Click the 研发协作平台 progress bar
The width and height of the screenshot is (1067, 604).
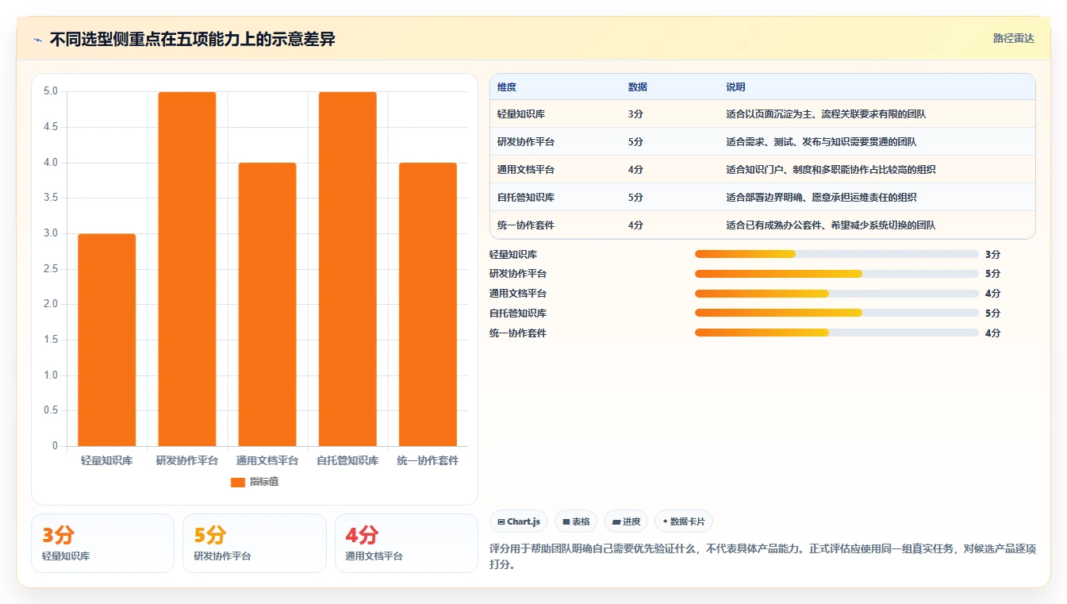(836, 274)
